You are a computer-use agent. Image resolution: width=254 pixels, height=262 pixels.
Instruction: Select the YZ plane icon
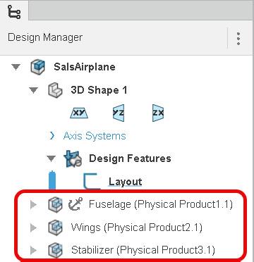pyautogui.click(x=119, y=113)
